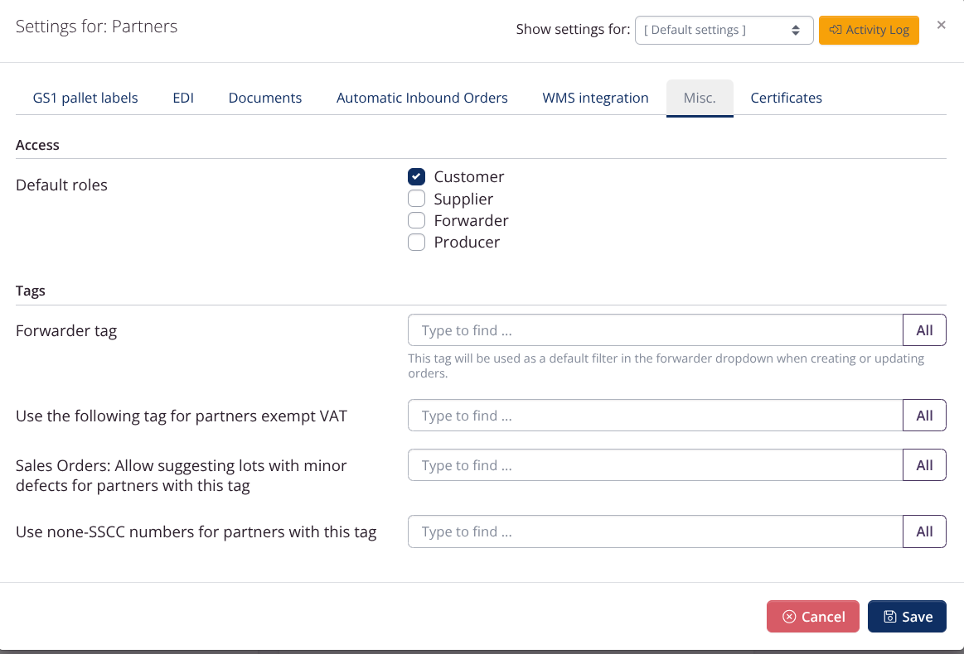
Task: Click the floppy disk icon on Save button
Action: point(891,616)
